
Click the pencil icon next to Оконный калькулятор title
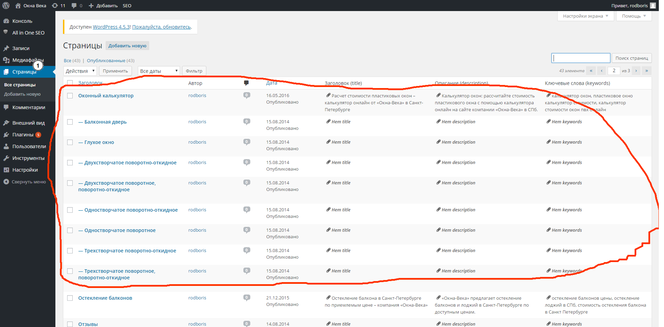[328, 95]
